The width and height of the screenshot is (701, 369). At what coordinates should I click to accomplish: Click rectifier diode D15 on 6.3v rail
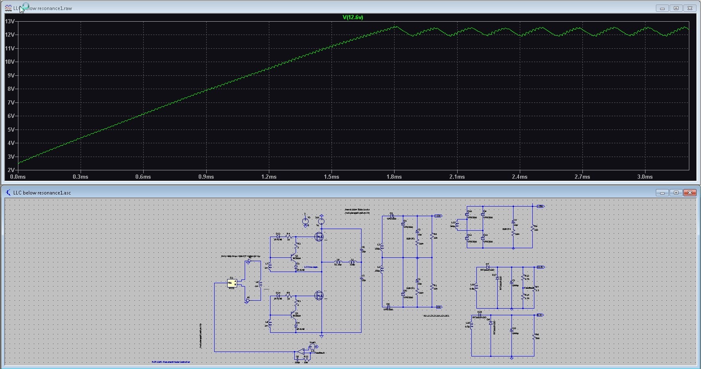(x=480, y=315)
